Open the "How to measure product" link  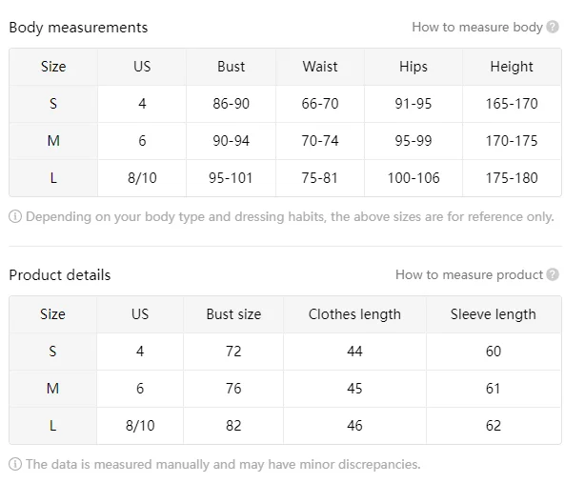469,275
